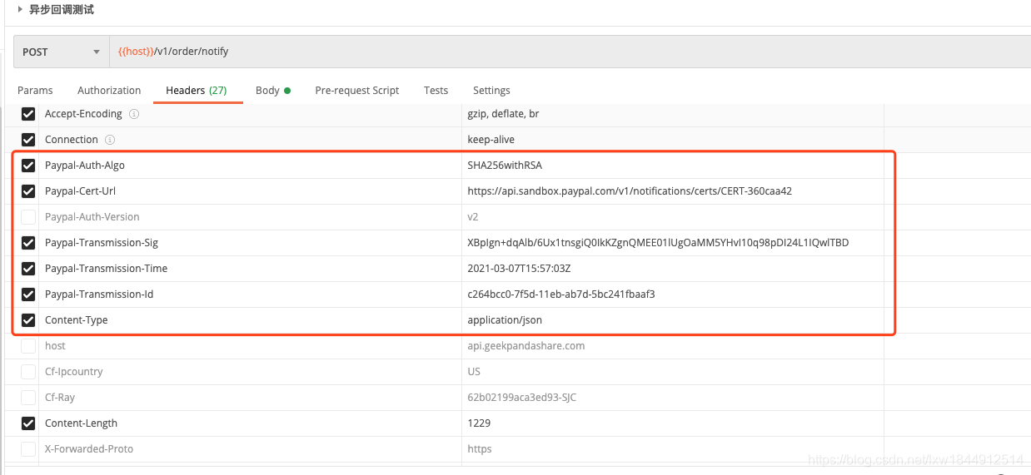This screenshot has width=1031, height=475.
Task: Select the Paypal-Transmission-Sig key cell
Action: tap(250, 243)
